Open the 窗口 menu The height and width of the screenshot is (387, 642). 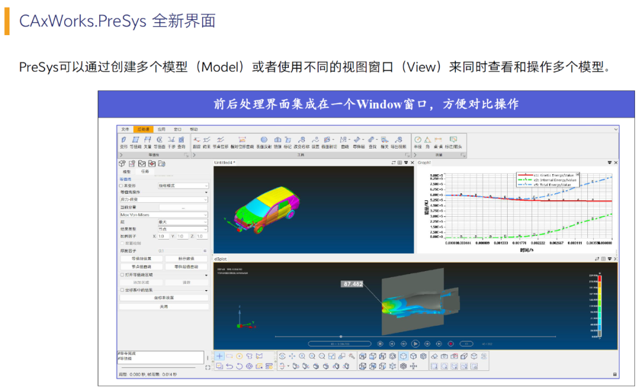[177, 129]
